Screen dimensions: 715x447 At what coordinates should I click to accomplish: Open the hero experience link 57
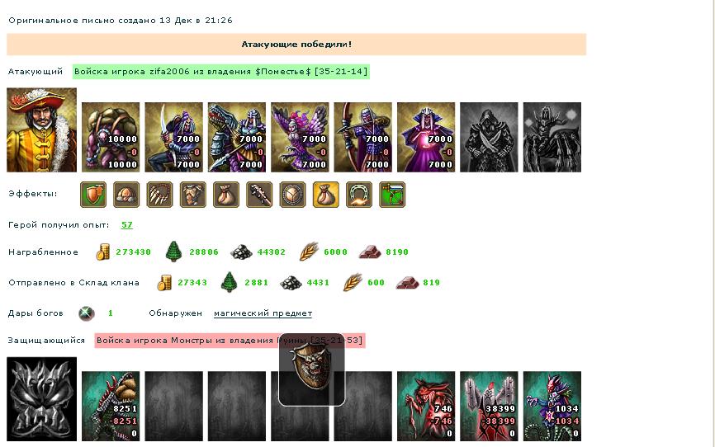(x=127, y=225)
